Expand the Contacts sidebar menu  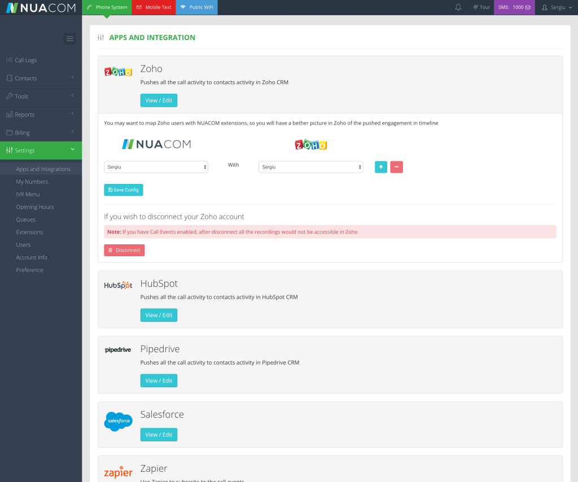(x=41, y=78)
